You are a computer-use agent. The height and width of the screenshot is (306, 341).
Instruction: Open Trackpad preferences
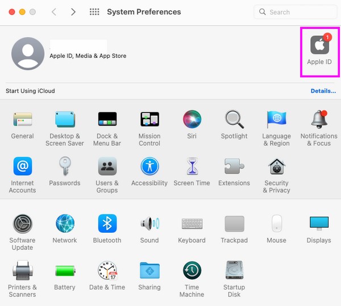click(x=234, y=224)
